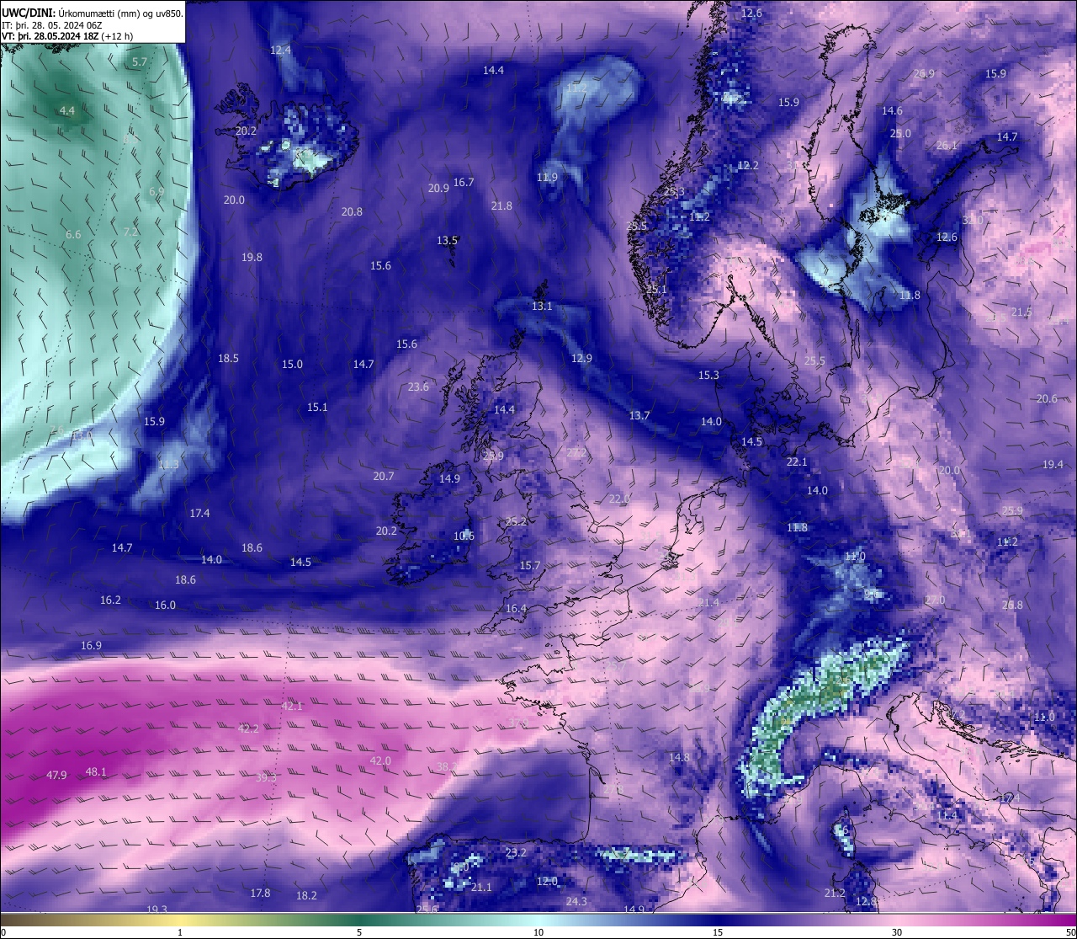Click the 18.2 value label
Screen dimensions: 1077x939
tap(306, 895)
